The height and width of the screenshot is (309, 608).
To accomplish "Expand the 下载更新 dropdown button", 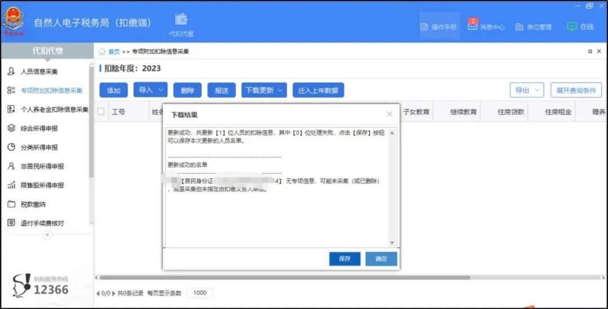I will click(x=264, y=90).
